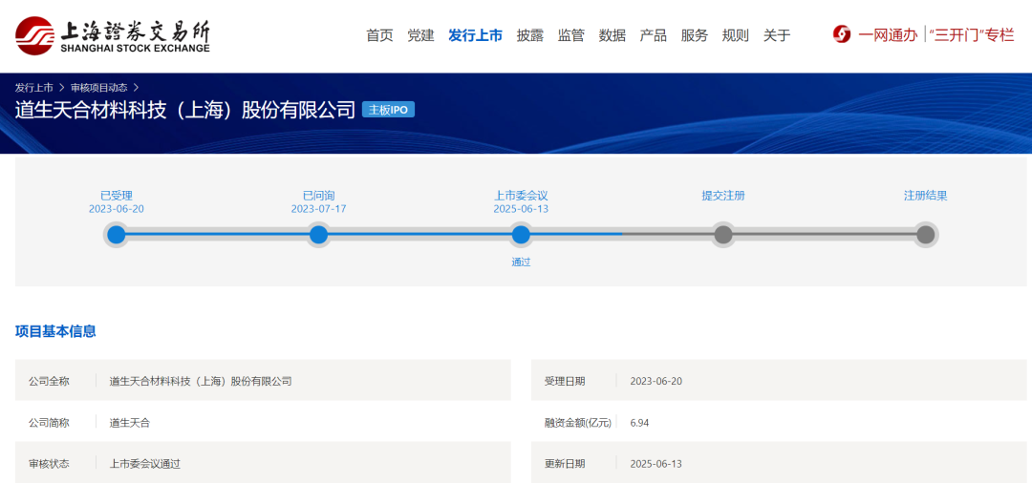The height and width of the screenshot is (483, 1032).
Task: Go to the 披露 menu
Action: pyautogui.click(x=529, y=35)
